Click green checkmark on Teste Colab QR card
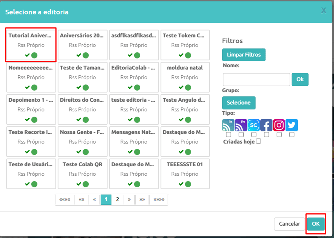The image size is (334, 238). coord(79,184)
